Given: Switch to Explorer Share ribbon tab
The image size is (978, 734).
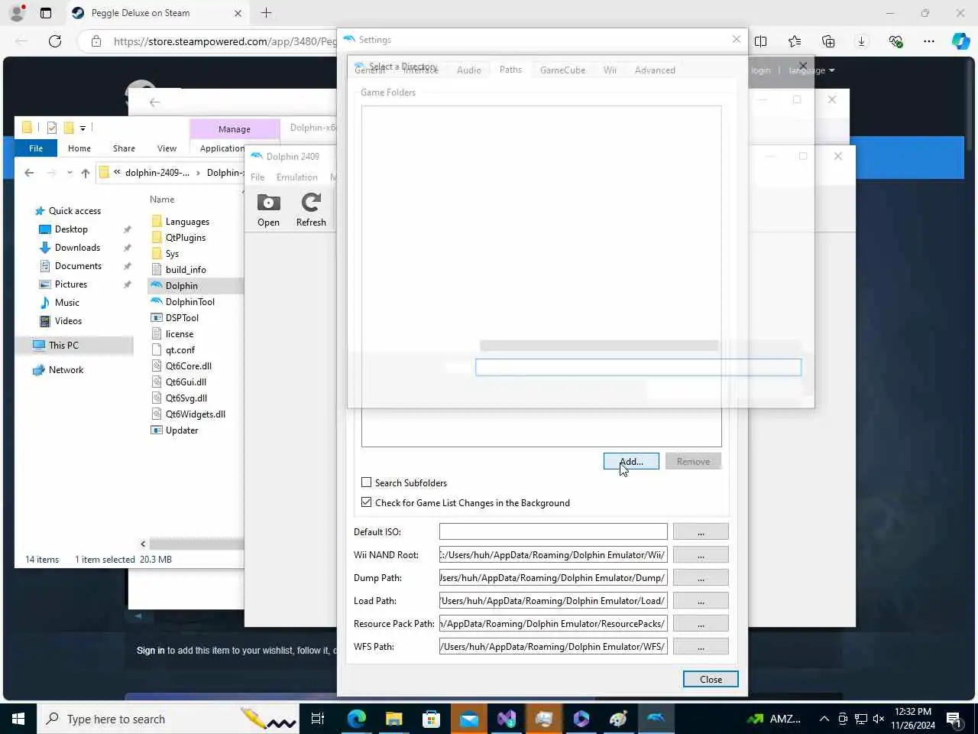Looking at the screenshot, I should [x=124, y=148].
